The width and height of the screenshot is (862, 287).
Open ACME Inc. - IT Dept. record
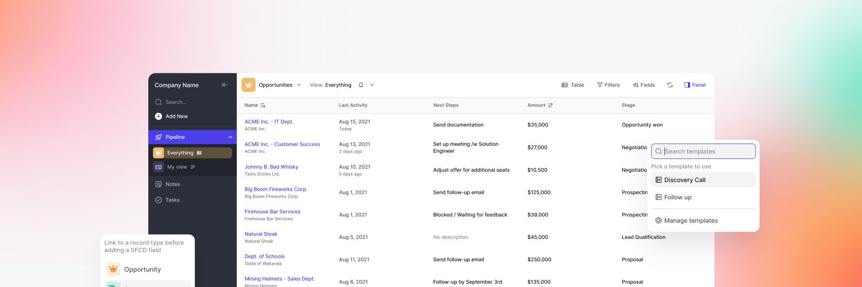click(269, 122)
